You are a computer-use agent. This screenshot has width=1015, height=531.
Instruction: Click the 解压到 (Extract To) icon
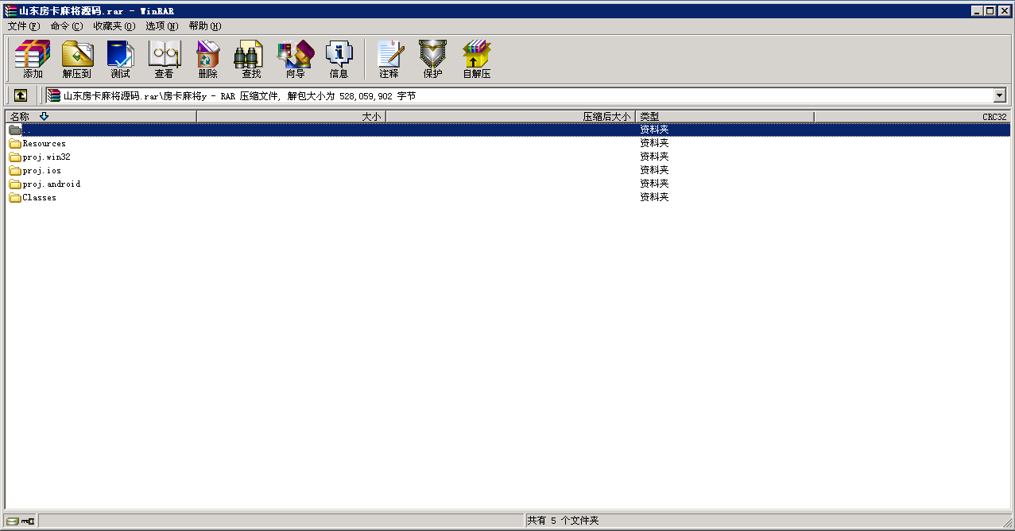77,60
